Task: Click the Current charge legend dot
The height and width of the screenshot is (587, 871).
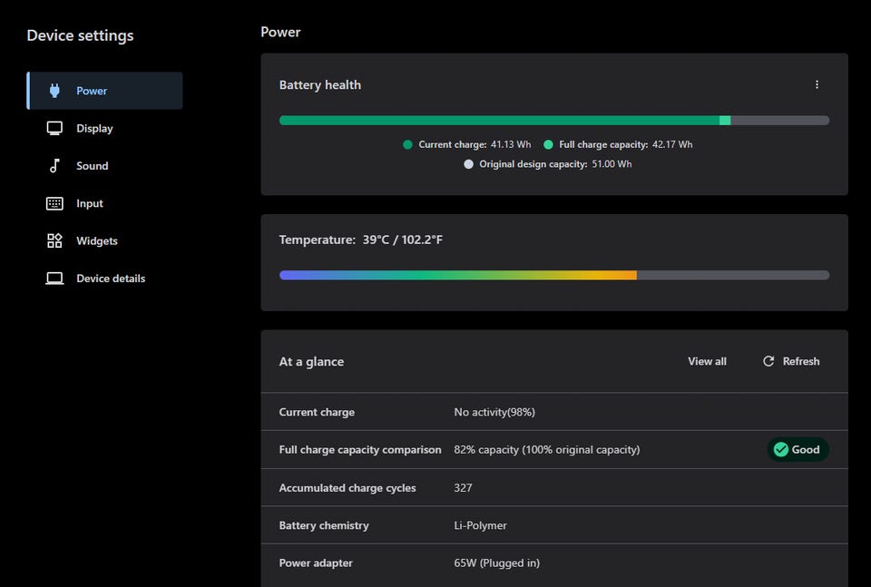Action: click(x=407, y=144)
